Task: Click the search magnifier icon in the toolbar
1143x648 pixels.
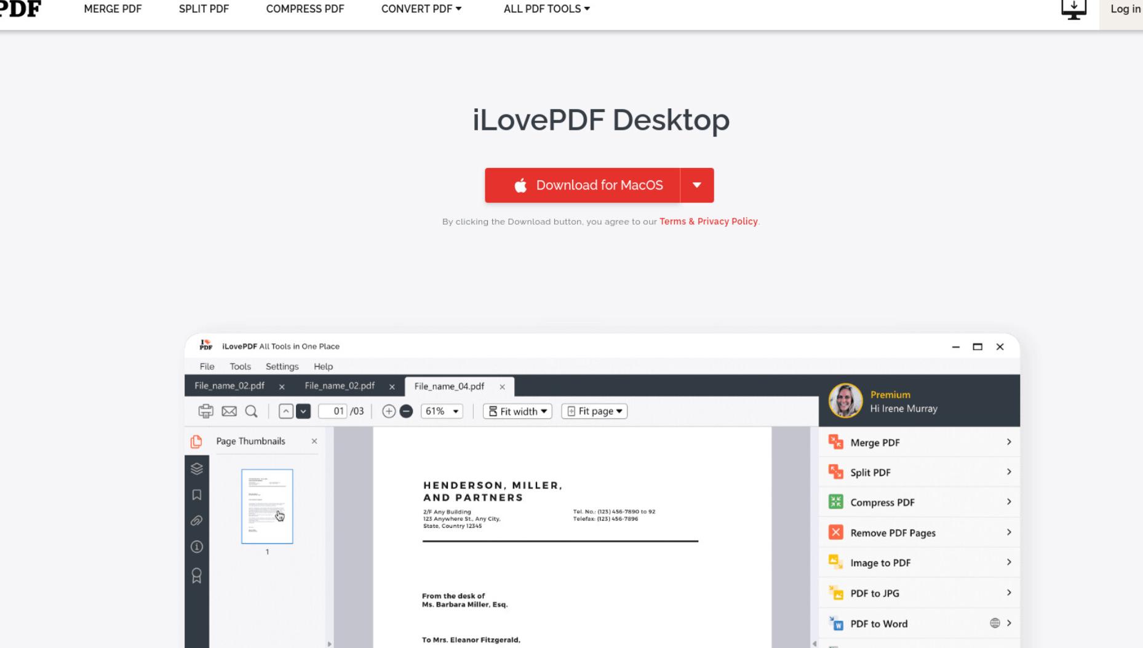Action: (x=251, y=411)
